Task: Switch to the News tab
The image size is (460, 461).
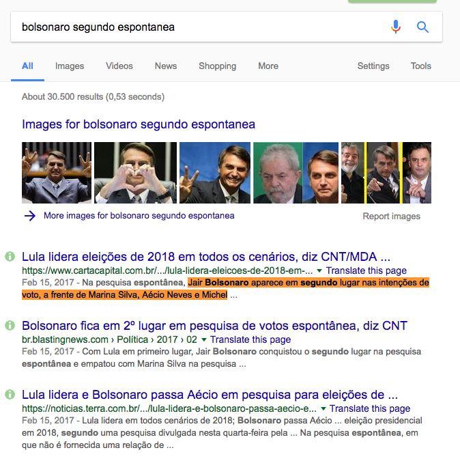Action: [166, 66]
